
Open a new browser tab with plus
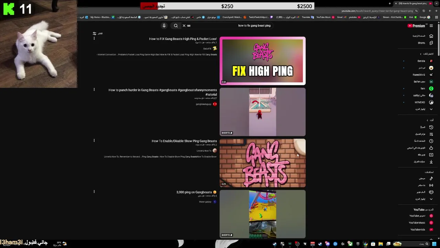(389, 3)
